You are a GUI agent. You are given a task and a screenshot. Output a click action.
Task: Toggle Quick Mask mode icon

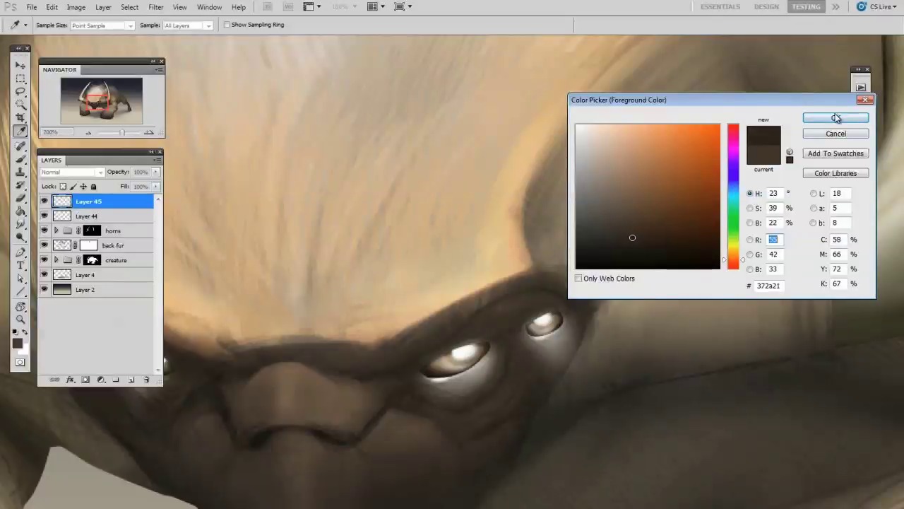click(x=20, y=363)
